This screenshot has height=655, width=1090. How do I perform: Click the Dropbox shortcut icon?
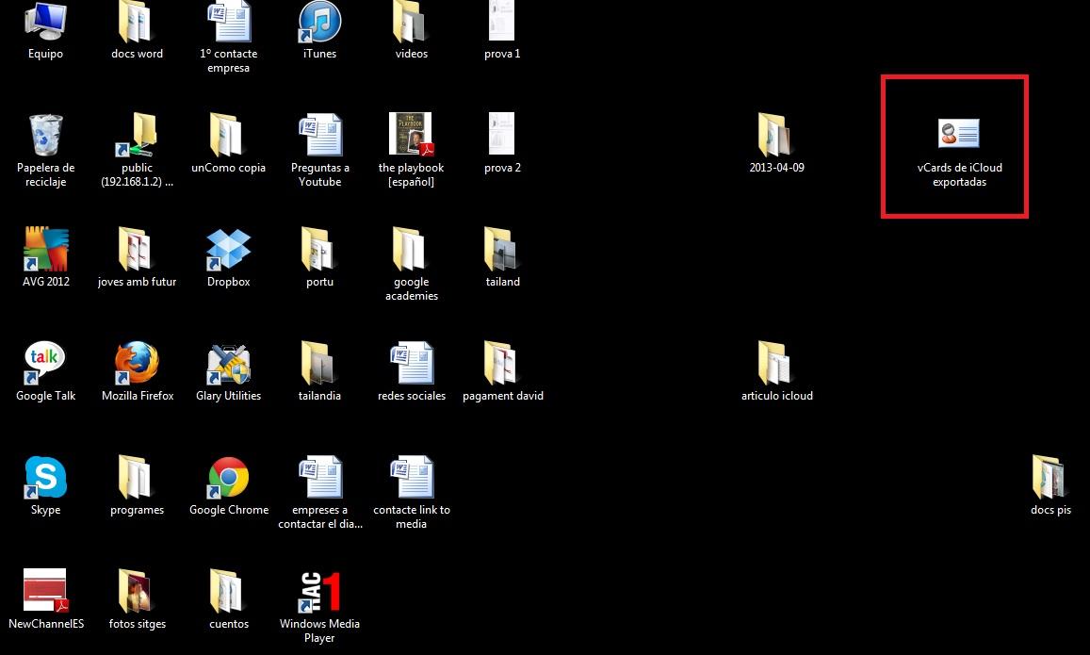229,251
